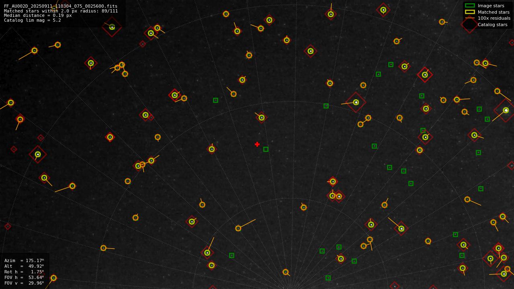514x289 pixels.
Task: Click the 'Azim = 175.17°' readout
Action: pos(24,260)
